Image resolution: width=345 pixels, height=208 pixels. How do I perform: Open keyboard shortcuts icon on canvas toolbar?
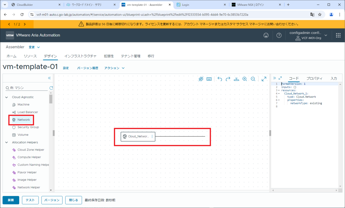click(x=209, y=79)
